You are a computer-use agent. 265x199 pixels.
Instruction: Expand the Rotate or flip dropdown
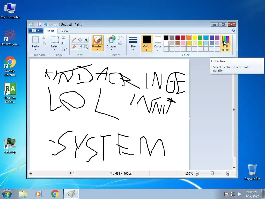tap(64, 49)
